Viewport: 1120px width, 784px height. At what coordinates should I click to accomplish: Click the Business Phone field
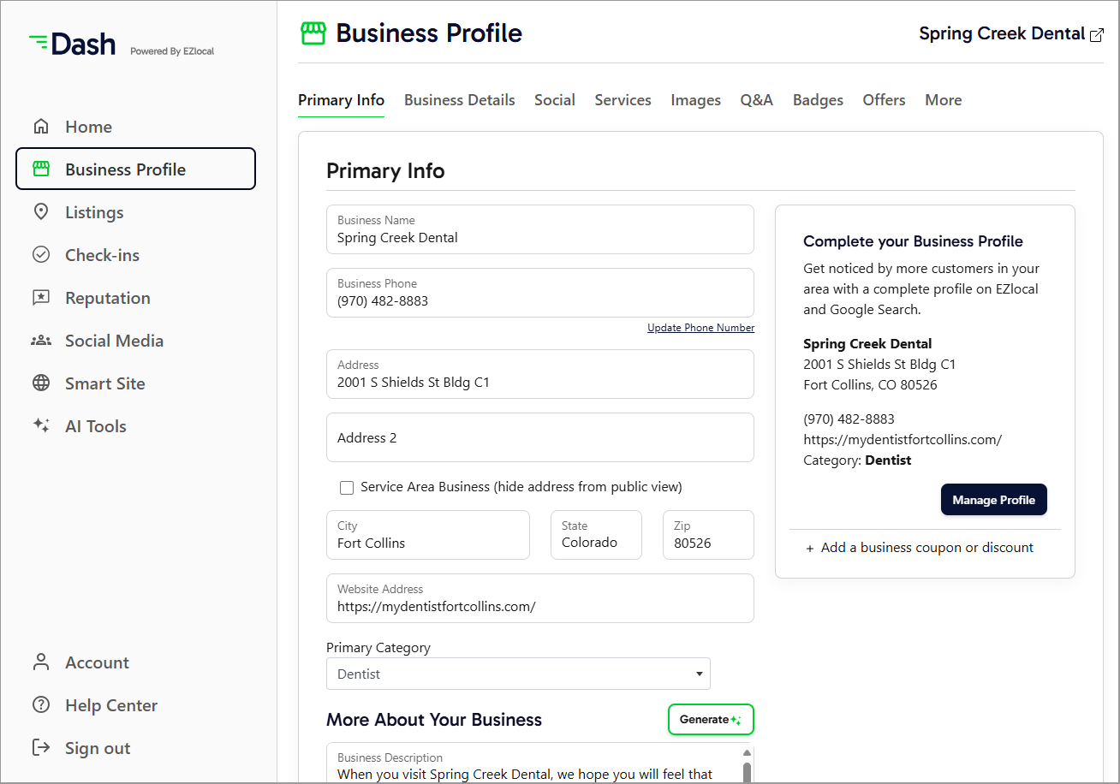(540, 293)
